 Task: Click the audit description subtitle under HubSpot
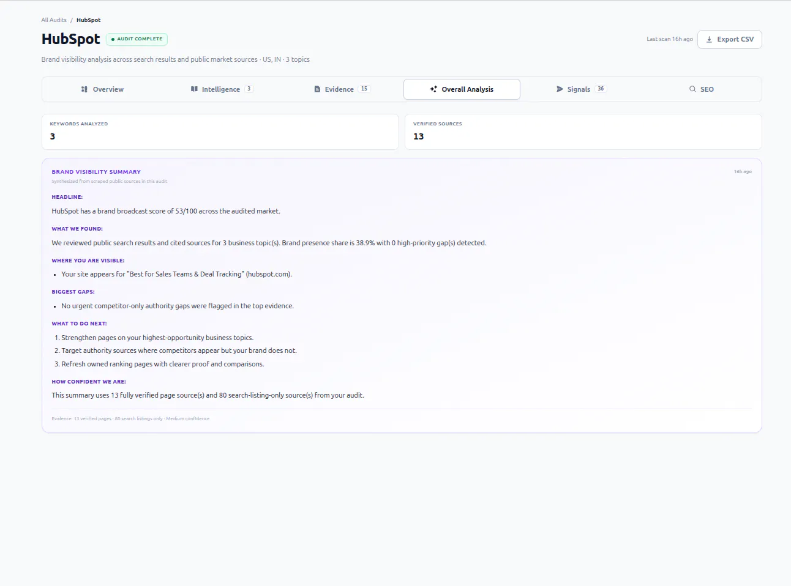click(176, 59)
